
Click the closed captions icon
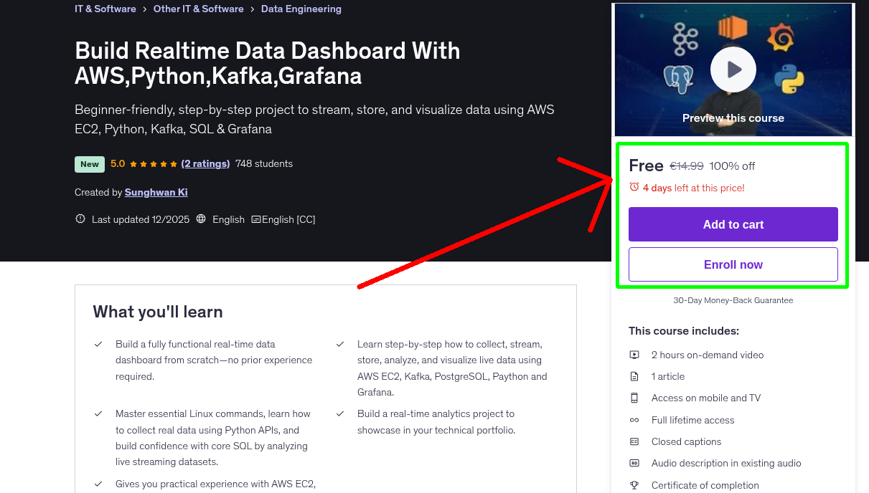click(634, 441)
